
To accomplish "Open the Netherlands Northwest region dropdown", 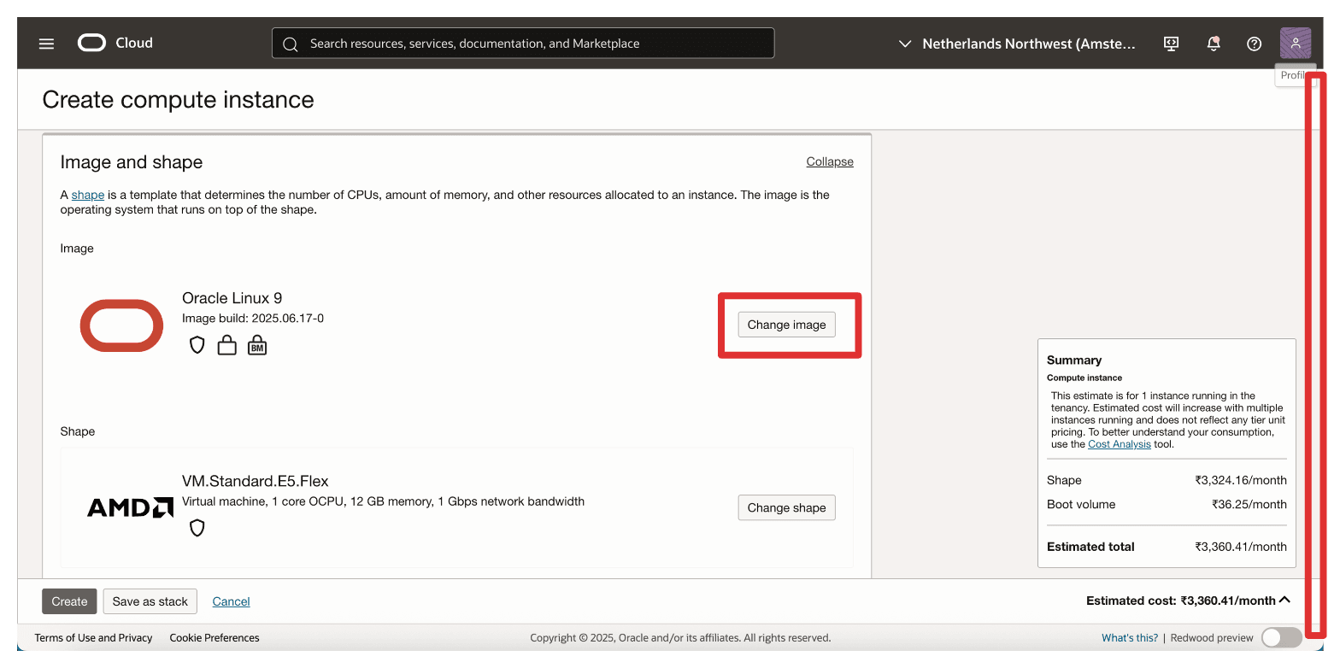I will [1017, 44].
